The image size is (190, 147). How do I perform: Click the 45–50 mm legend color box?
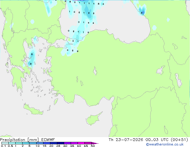point(88,143)
